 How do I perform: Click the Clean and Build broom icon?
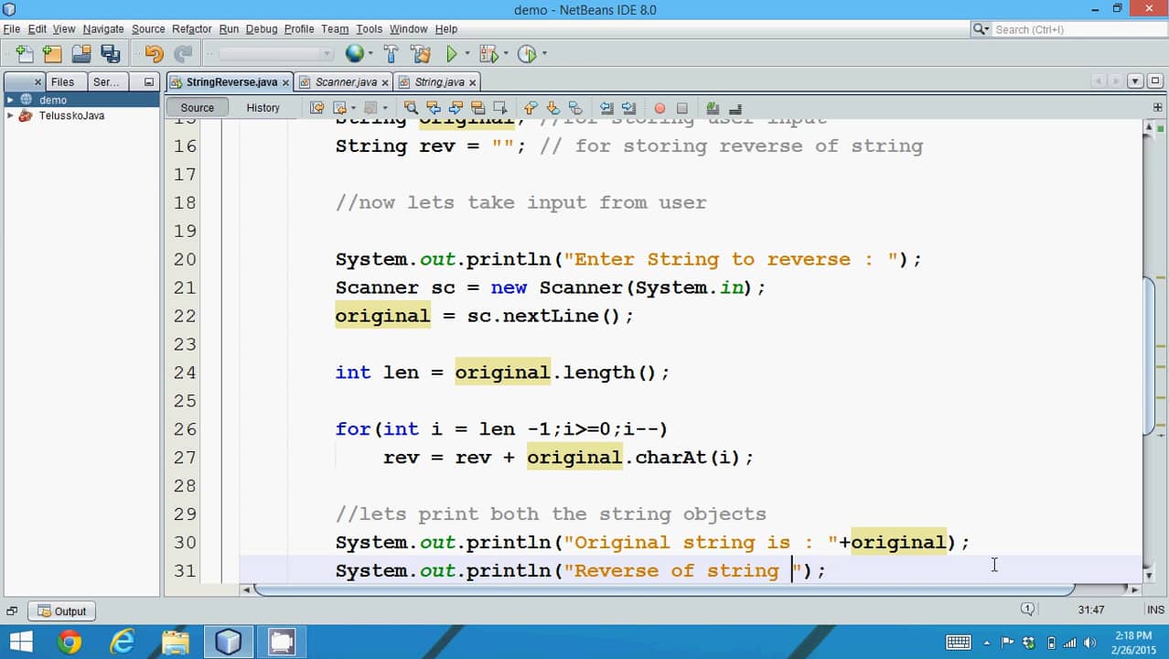421,54
